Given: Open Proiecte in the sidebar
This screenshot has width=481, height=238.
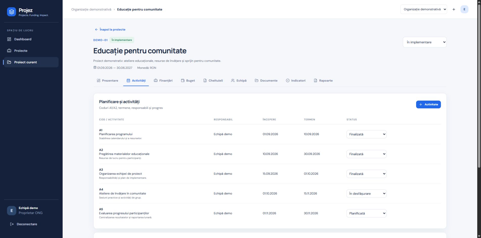Looking at the screenshot, I should 31,51.
